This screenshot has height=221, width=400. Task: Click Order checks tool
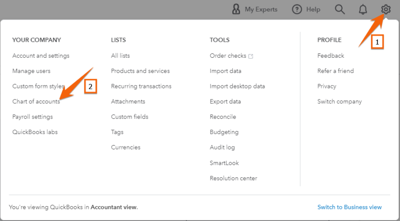coord(228,56)
